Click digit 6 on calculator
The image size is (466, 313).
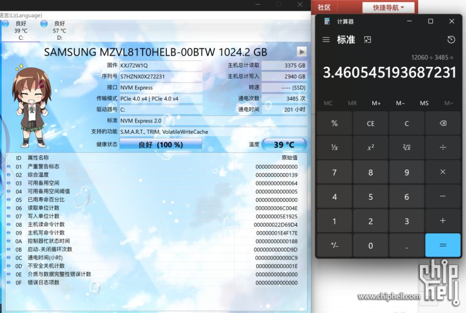(x=407, y=196)
